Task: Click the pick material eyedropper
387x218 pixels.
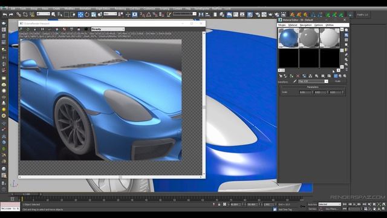Action: 294,81
